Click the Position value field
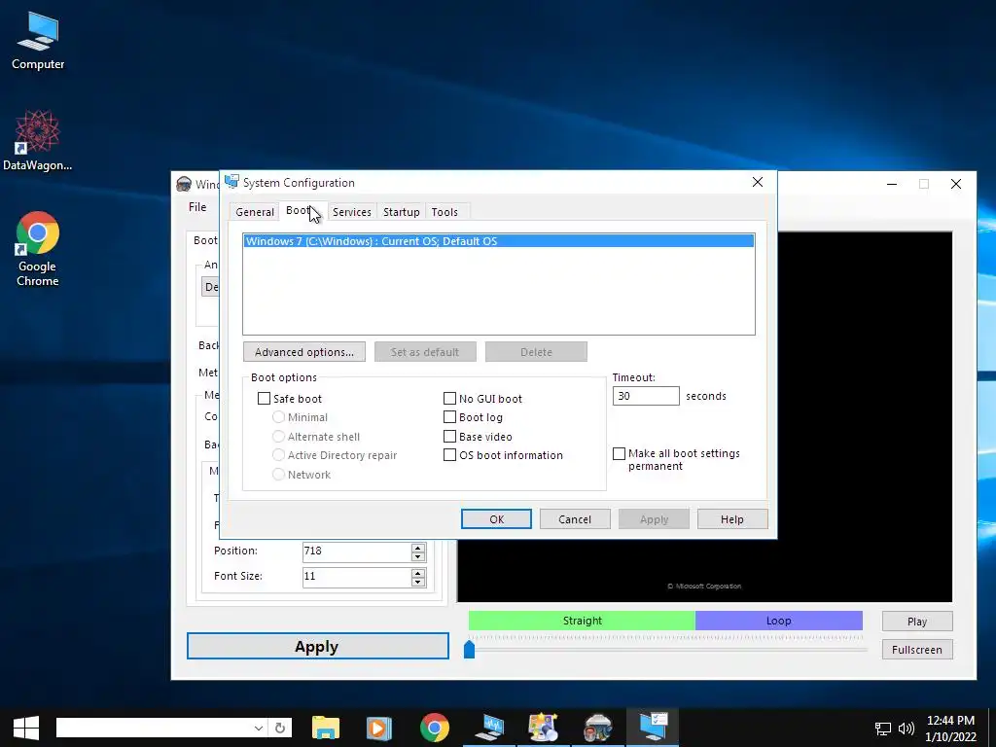996x747 pixels. click(x=357, y=551)
